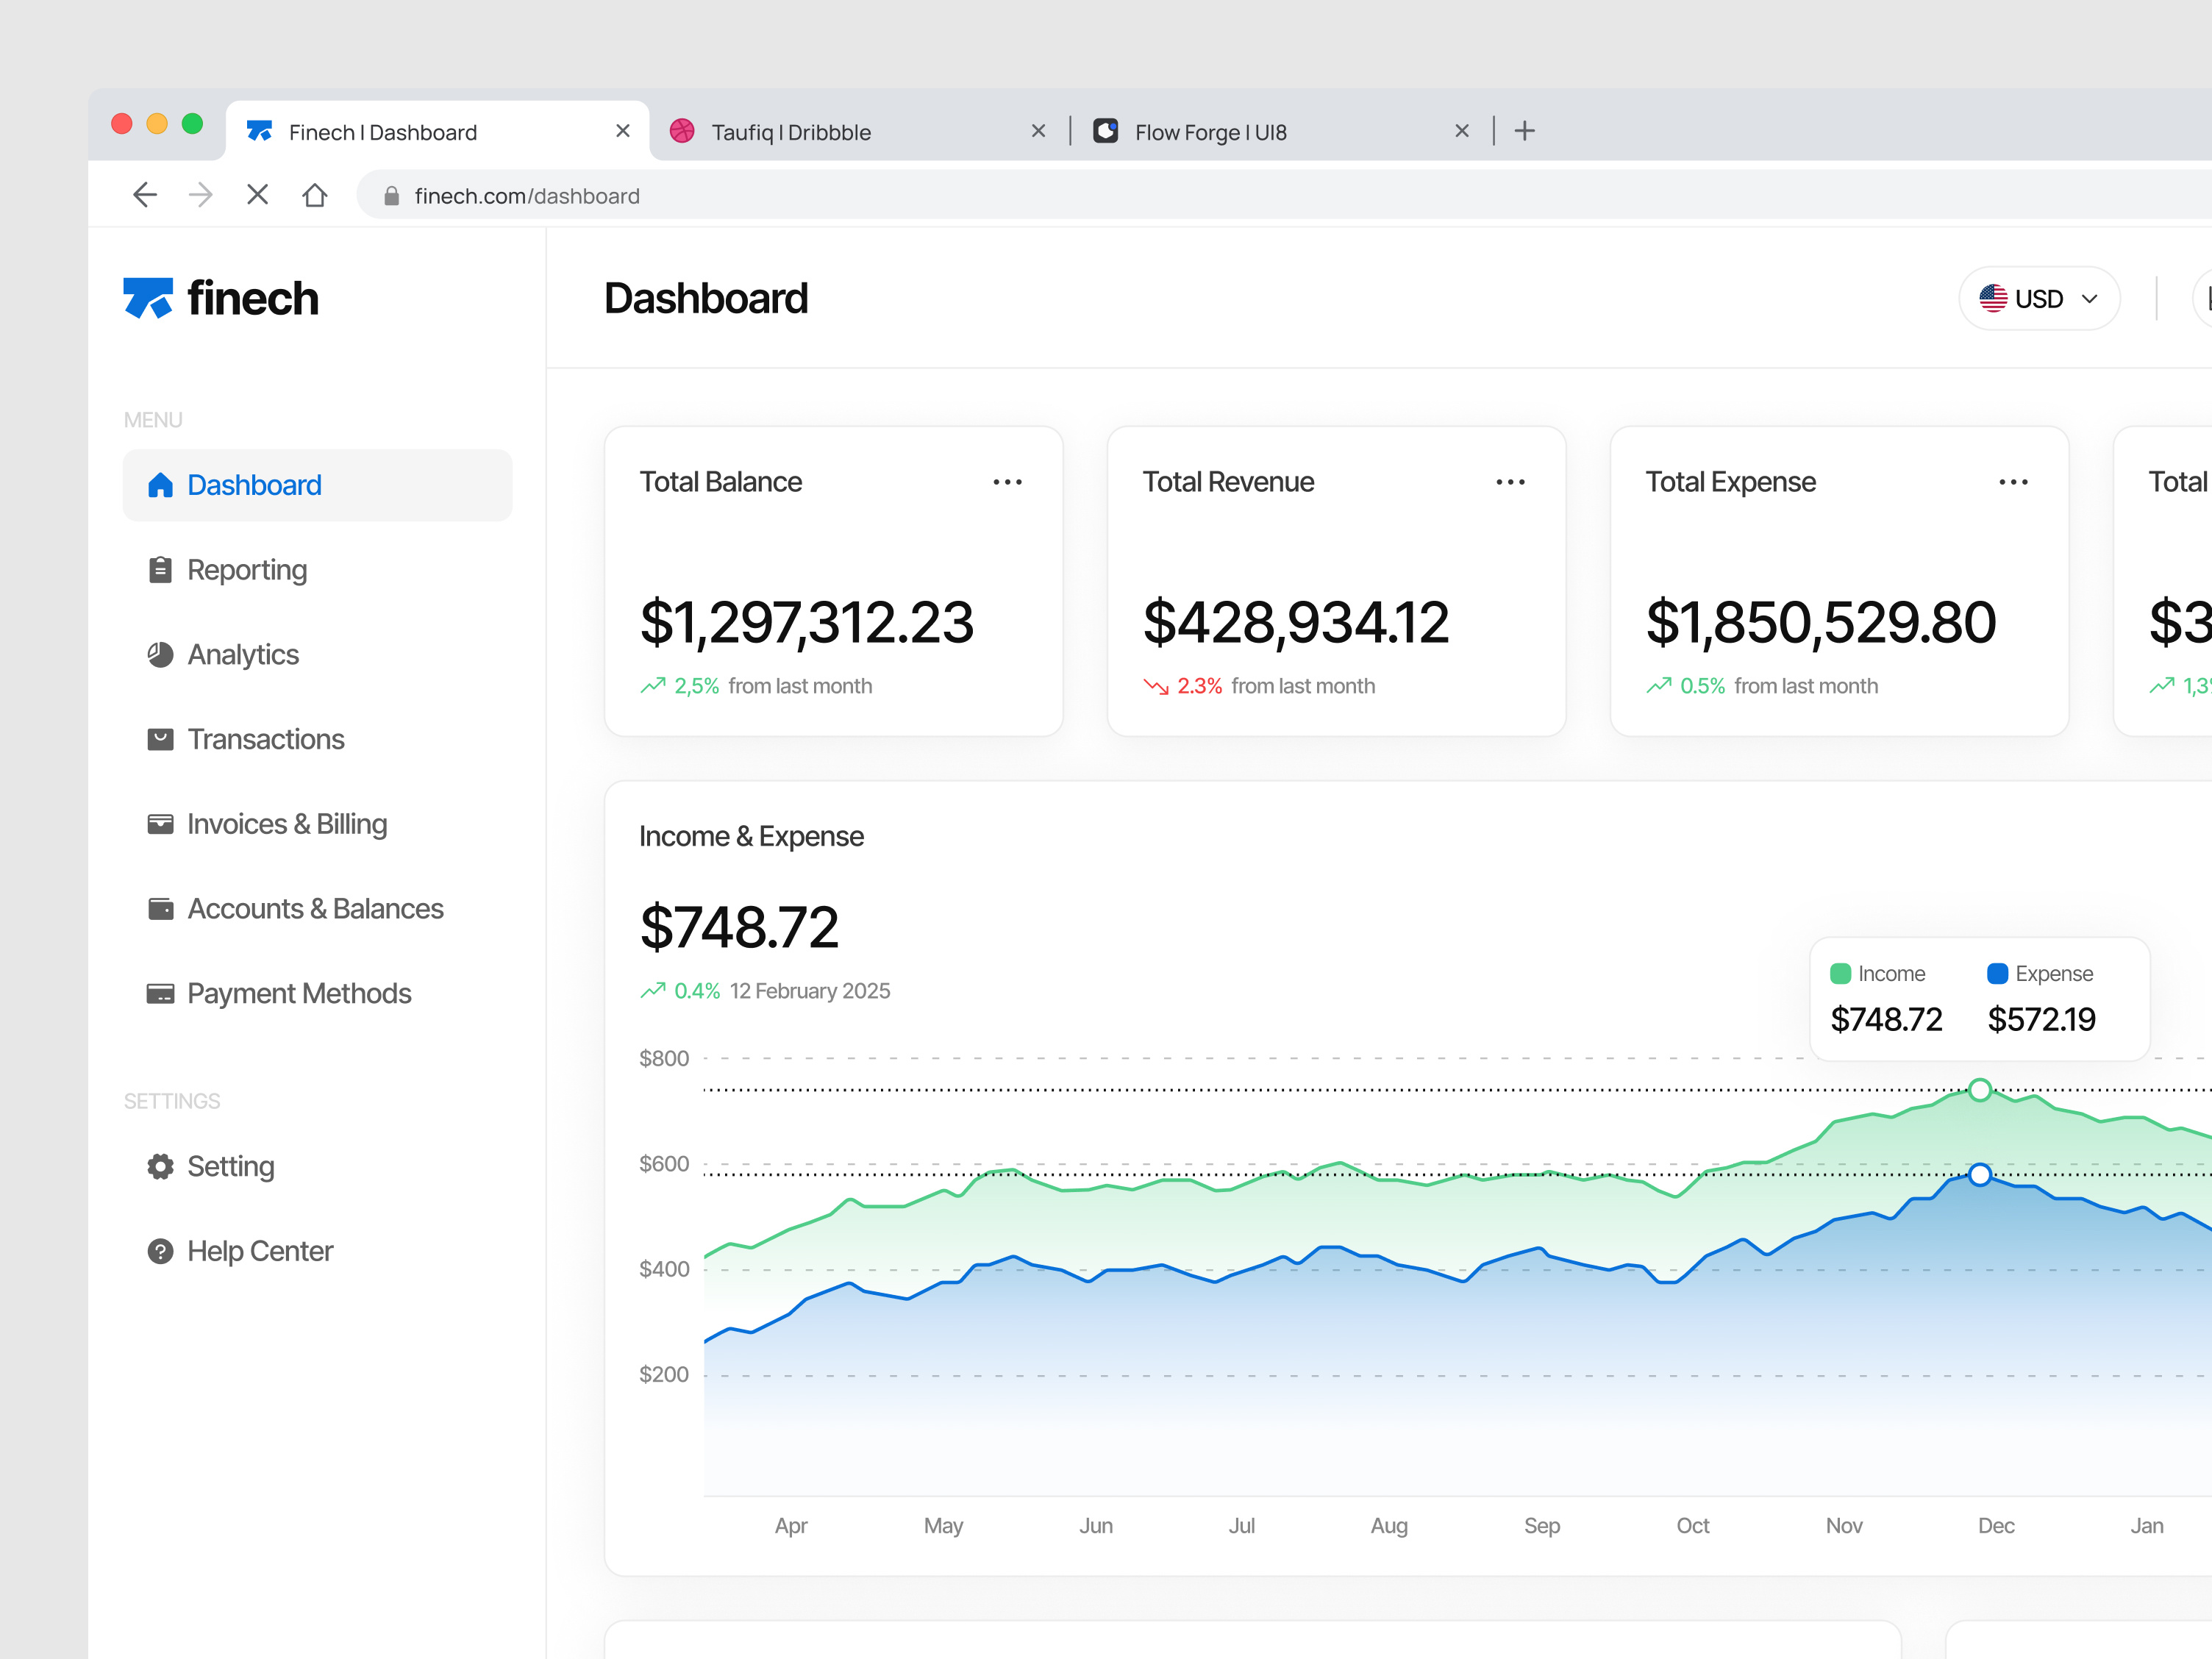Click the Accounts & Balances card icon
The image size is (2212, 1659).
tap(160, 908)
